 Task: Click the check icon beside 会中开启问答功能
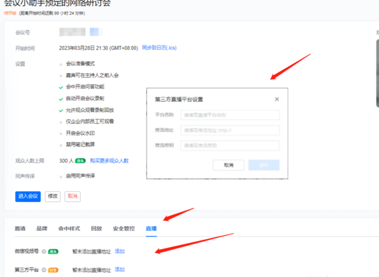pos(61,88)
